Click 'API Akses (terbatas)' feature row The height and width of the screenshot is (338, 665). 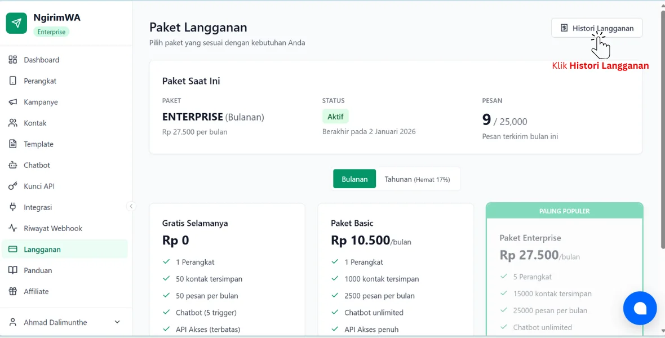[x=201, y=330]
